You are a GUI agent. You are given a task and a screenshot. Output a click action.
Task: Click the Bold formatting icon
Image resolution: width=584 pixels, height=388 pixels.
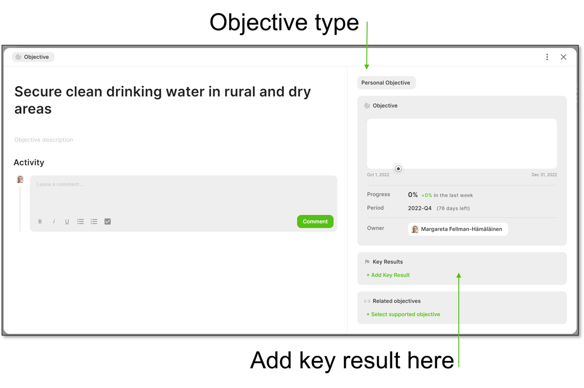(40, 222)
